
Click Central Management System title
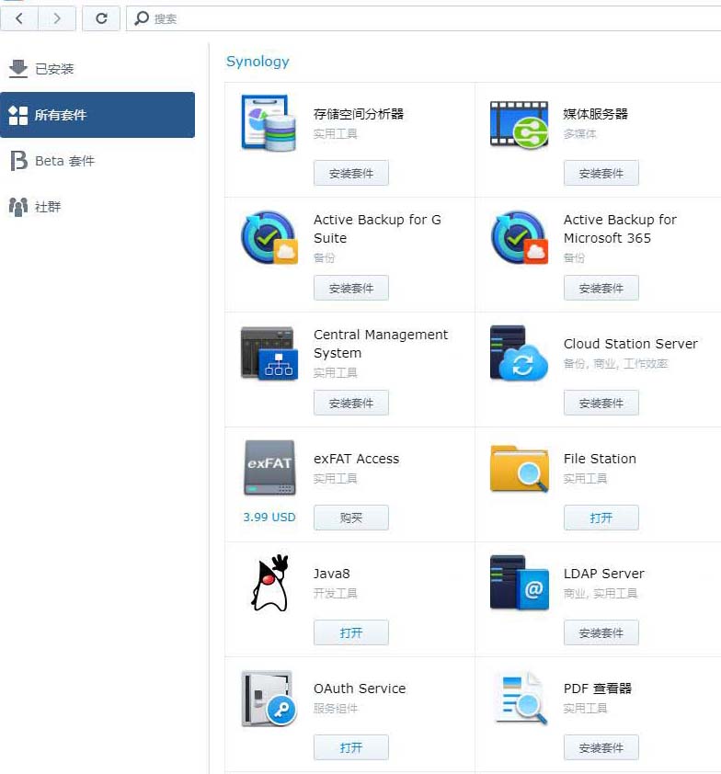pos(381,344)
